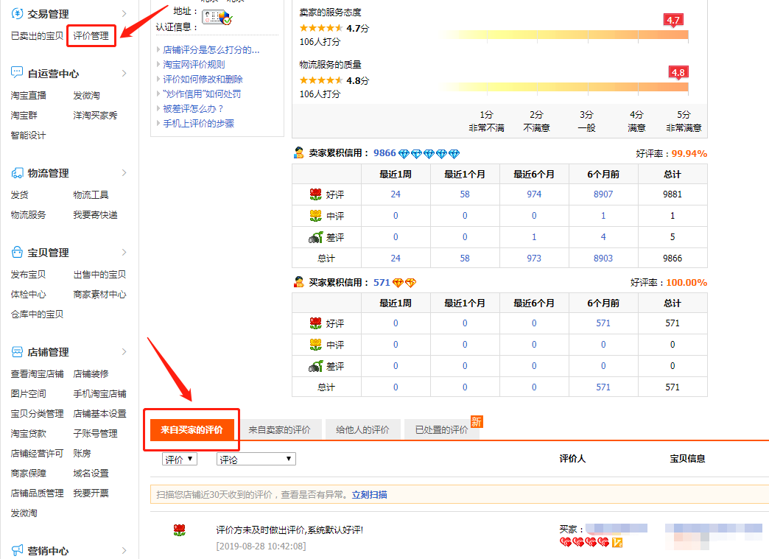This screenshot has height=559, width=769.
Task: Click the 立刻扫描 link
Action: pos(369,495)
